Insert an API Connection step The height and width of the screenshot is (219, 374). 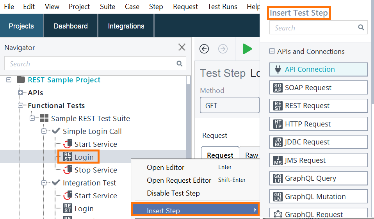(318, 69)
